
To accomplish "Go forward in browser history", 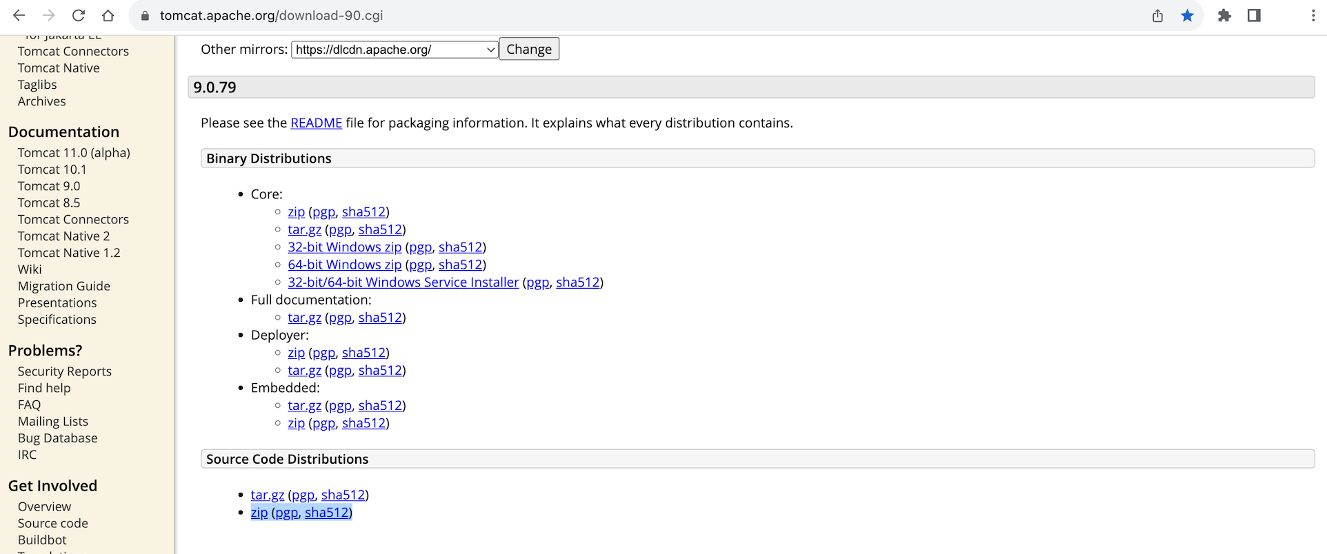I will (48, 15).
